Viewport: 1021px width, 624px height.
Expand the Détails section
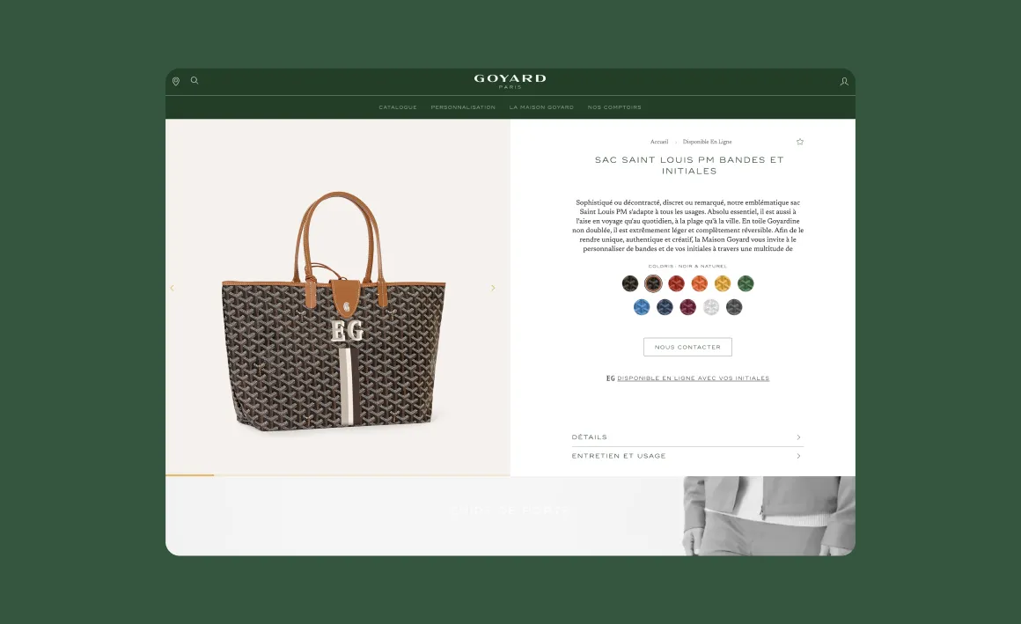[687, 437]
